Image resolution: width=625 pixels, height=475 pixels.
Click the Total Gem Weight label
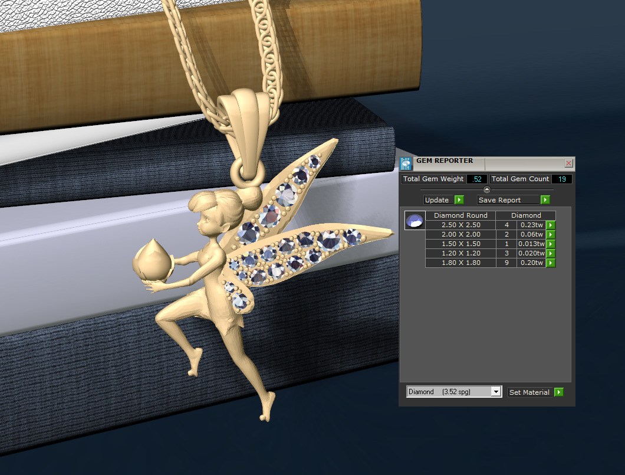[433, 179]
